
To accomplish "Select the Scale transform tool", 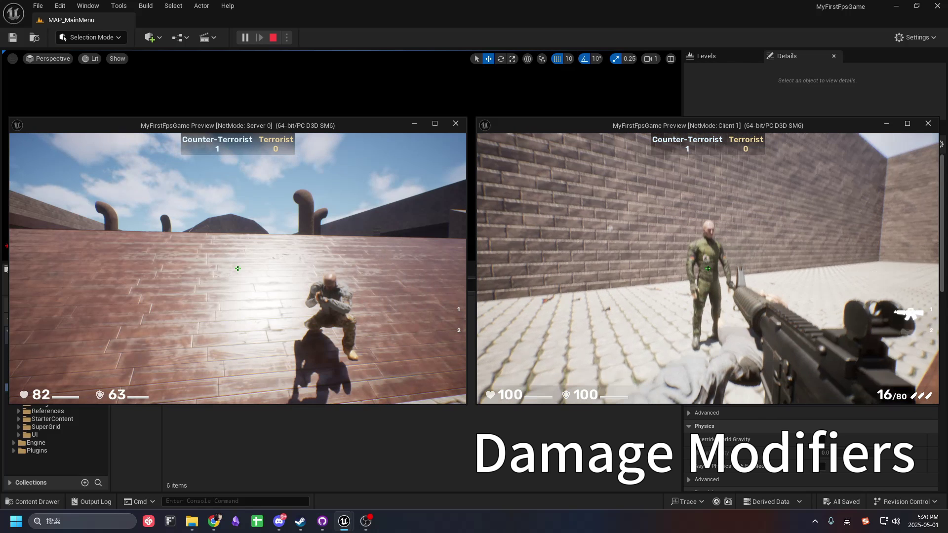I will 513,59.
